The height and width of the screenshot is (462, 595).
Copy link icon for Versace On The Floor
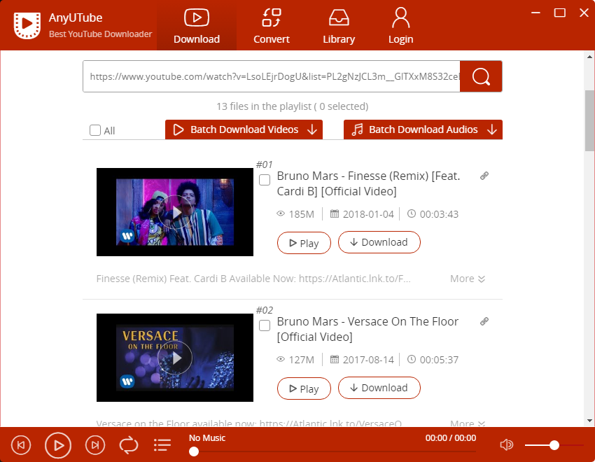pos(484,321)
